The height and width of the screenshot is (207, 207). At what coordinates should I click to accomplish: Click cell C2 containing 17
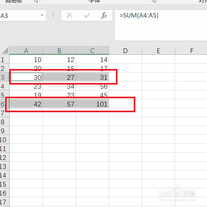[92, 68]
